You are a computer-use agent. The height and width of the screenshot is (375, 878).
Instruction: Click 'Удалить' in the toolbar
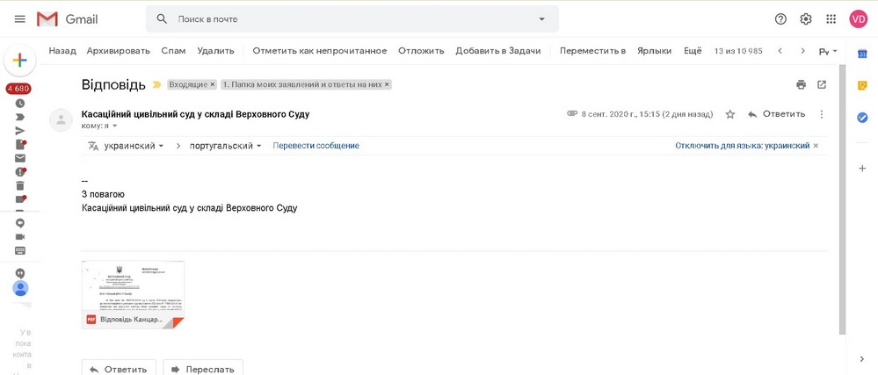[x=215, y=51]
